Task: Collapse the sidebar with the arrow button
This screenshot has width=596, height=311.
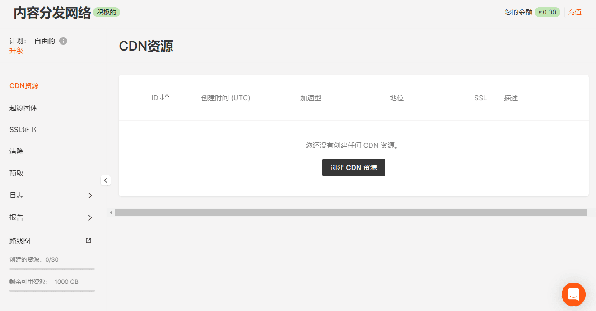Action: (106, 180)
